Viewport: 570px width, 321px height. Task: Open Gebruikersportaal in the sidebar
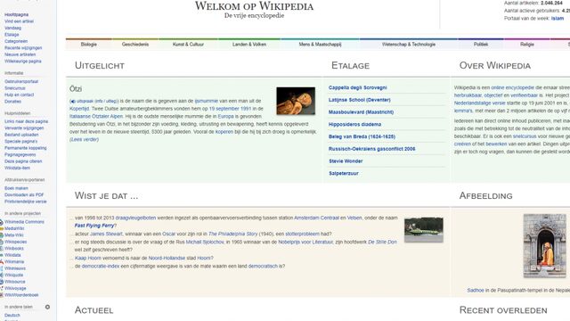[21, 81]
